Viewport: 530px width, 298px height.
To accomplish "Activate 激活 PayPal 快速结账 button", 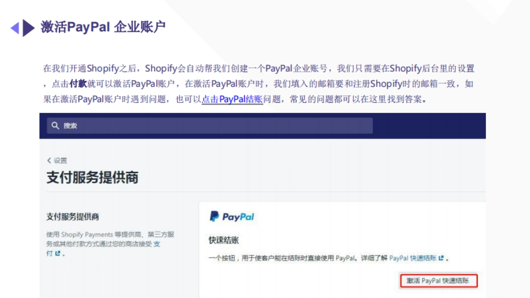I will coord(438,281).
